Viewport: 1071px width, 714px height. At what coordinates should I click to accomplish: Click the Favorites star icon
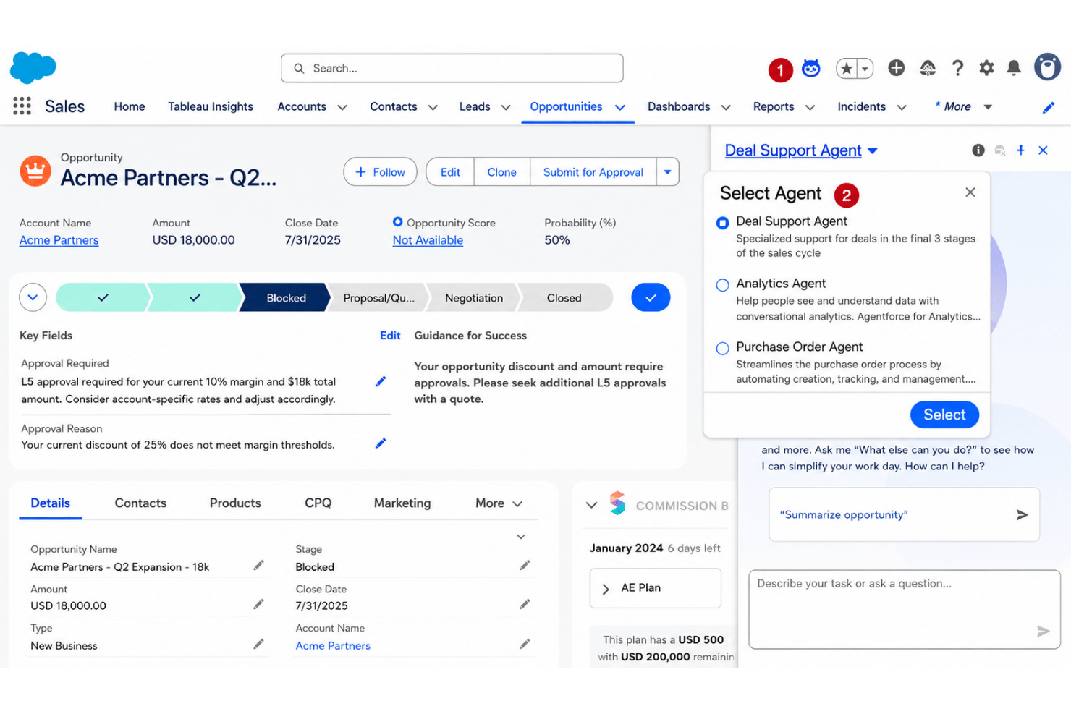[x=846, y=68]
